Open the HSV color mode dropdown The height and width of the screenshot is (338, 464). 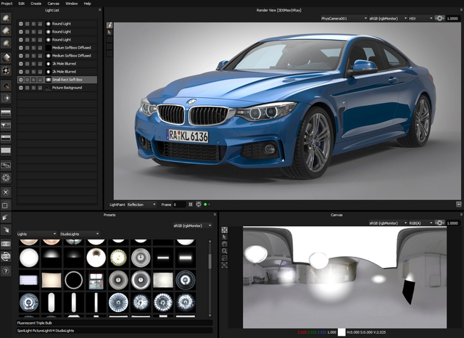coord(420,18)
